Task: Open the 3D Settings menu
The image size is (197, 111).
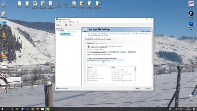Action: [71, 22]
